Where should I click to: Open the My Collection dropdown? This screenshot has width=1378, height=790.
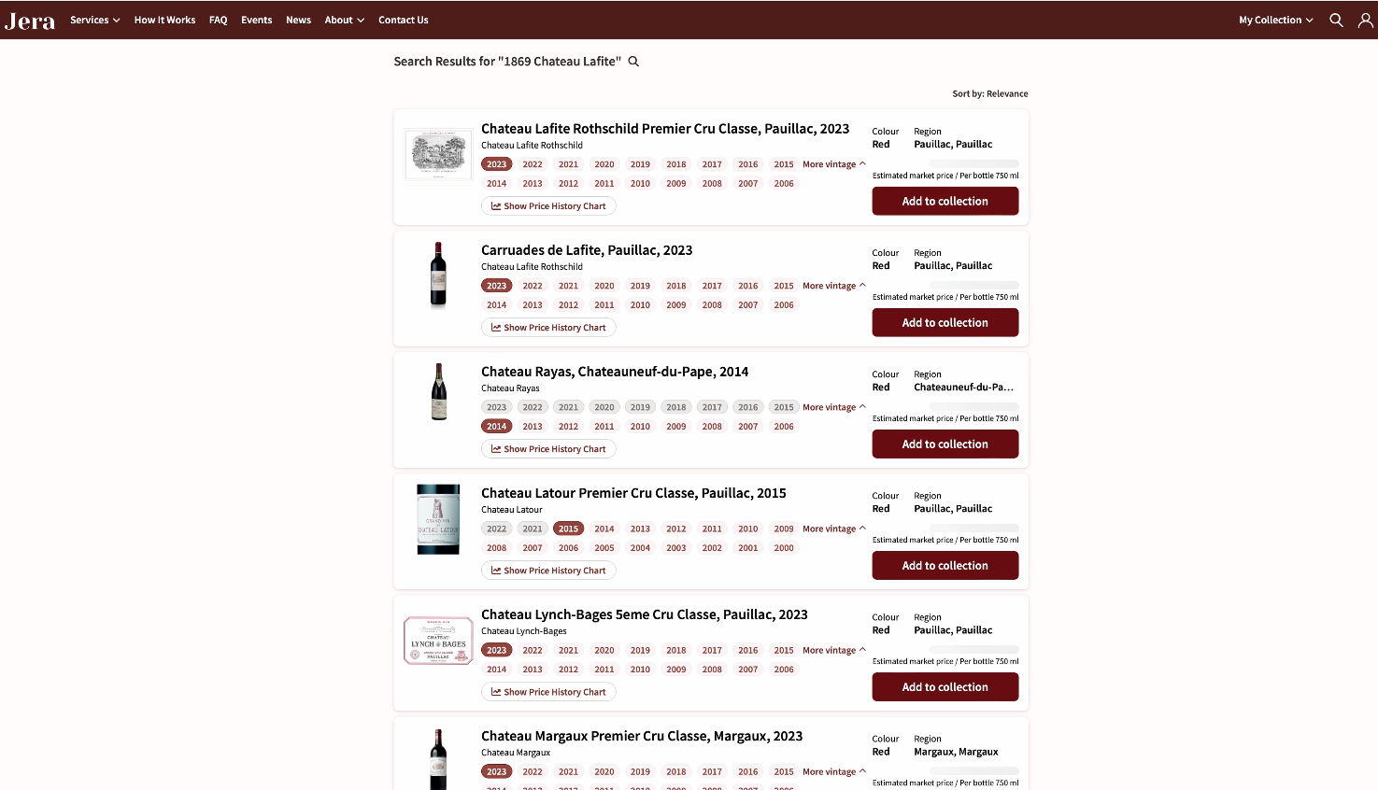tap(1276, 20)
